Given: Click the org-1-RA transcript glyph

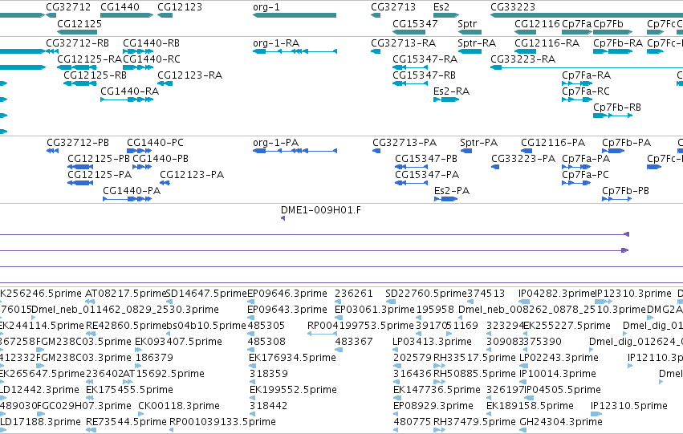Looking at the screenshot, I should 295,51.
